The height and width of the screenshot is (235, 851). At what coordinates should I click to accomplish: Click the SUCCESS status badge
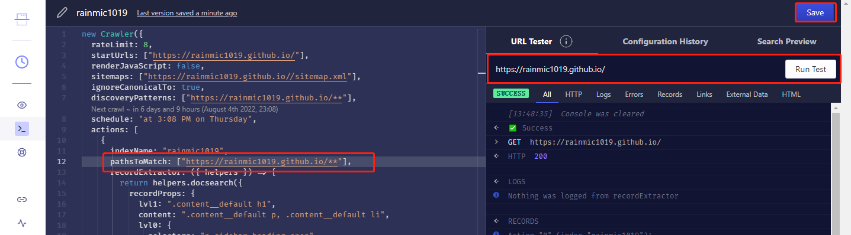511,93
